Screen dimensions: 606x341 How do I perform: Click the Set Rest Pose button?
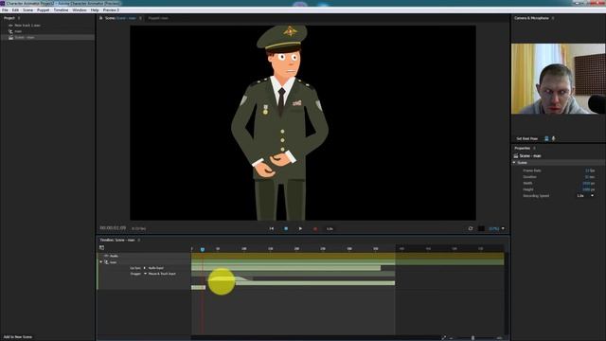coord(527,138)
